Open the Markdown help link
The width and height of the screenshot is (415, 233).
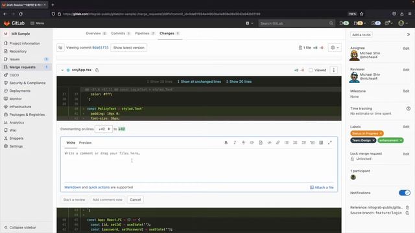[73, 187]
